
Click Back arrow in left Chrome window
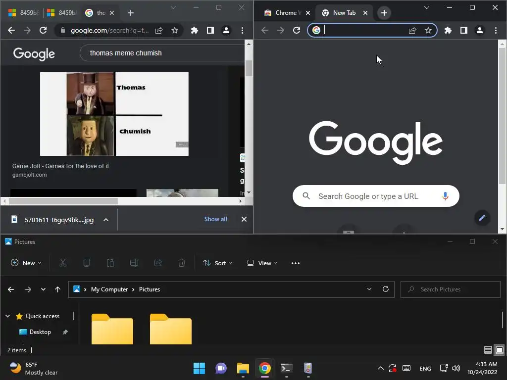(11, 30)
